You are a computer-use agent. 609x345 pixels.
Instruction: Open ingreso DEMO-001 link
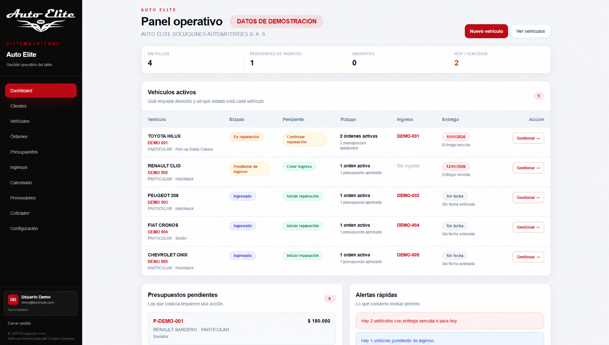[408, 136]
